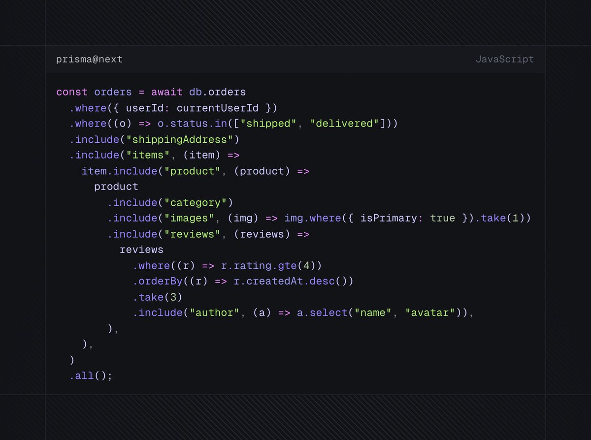The width and height of the screenshot is (591, 440).
Task: Click the "reviews" string literal
Action: [192, 234]
